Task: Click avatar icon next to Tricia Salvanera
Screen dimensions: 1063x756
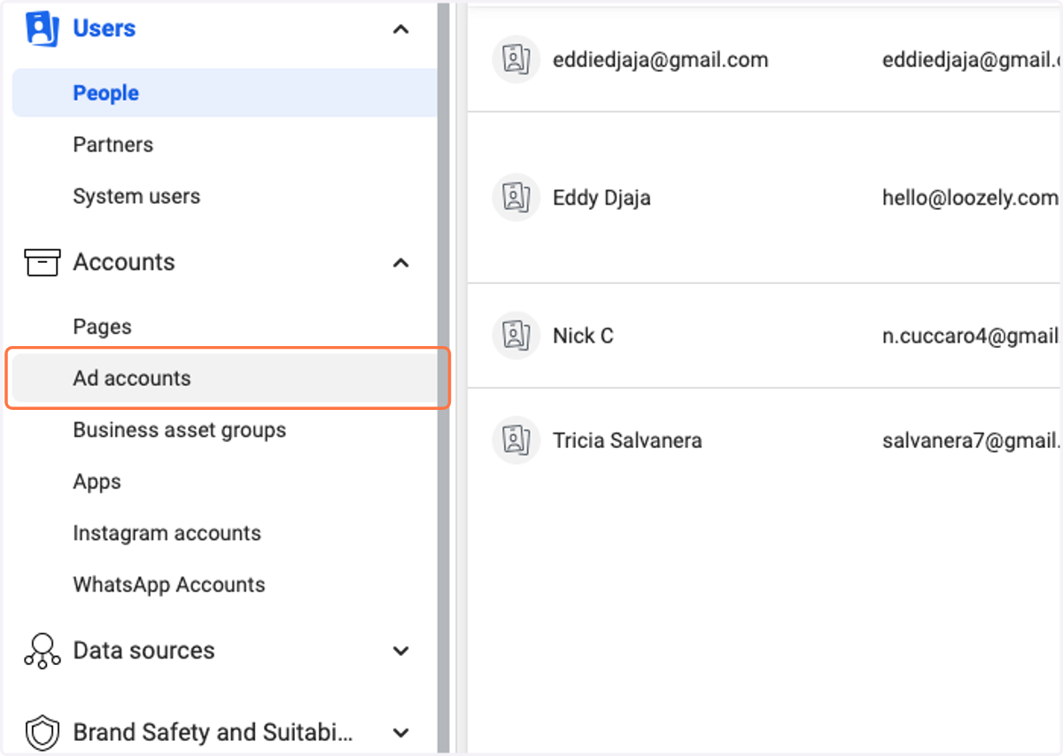Action: pos(516,440)
